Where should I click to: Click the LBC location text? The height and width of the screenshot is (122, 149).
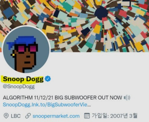[16, 116]
